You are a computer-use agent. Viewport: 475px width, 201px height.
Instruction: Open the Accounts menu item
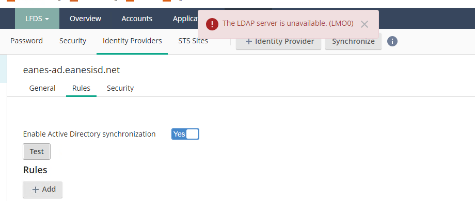click(x=137, y=19)
